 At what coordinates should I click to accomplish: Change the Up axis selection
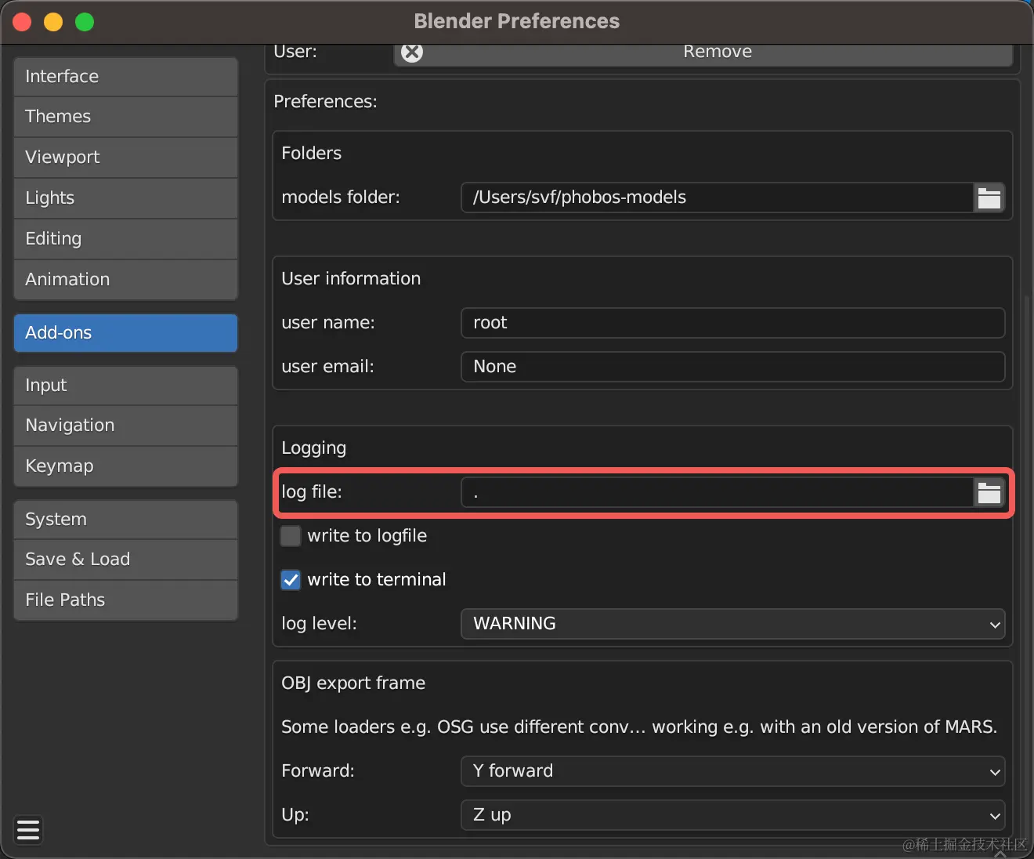pyautogui.click(x=732, y=815)
